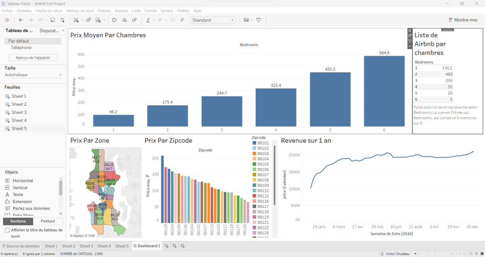Screen dimensions: 485x257
Task: Duplicate the sheet toolbar icon
Action: click(x=89, y=20)
